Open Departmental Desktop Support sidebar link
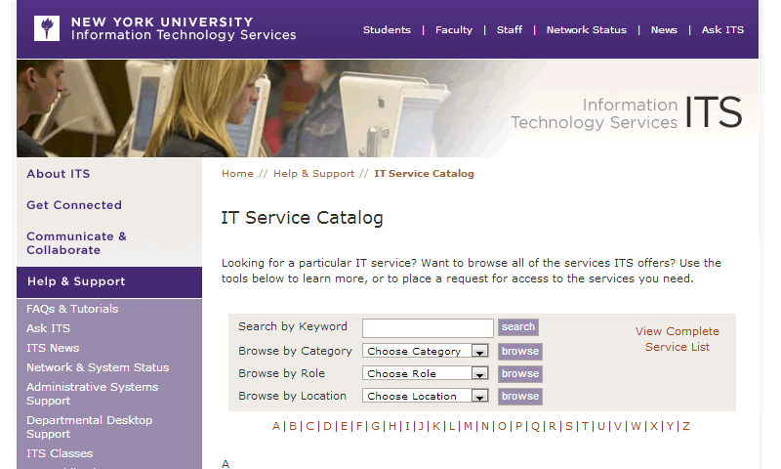The image size is (781, 469). point(89,427)
